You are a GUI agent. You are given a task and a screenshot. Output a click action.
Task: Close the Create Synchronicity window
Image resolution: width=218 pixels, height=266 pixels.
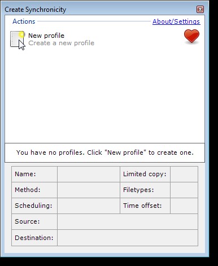coord(200,9)
